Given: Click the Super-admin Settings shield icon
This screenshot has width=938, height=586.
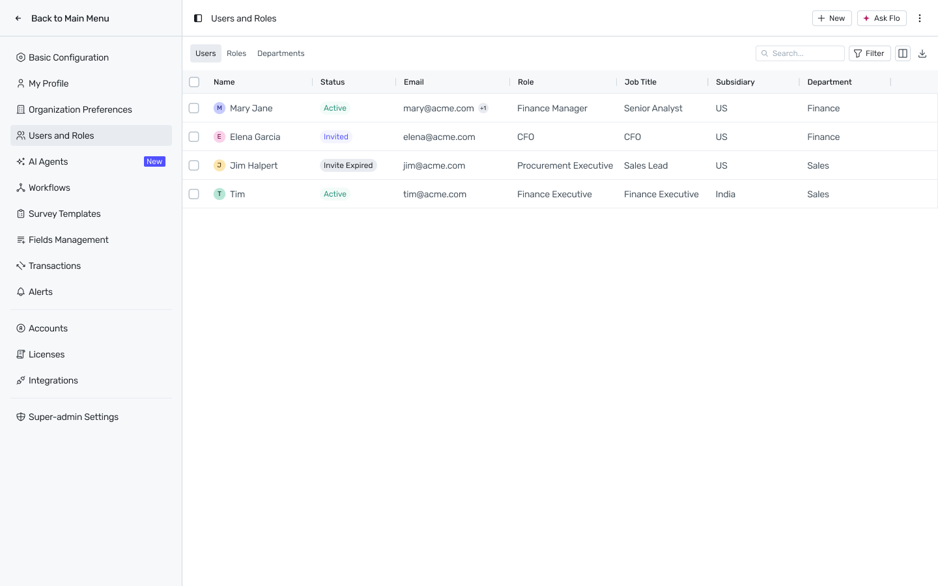Looking at the screenshot, I should pyautogui.click(x=21, y=417).
